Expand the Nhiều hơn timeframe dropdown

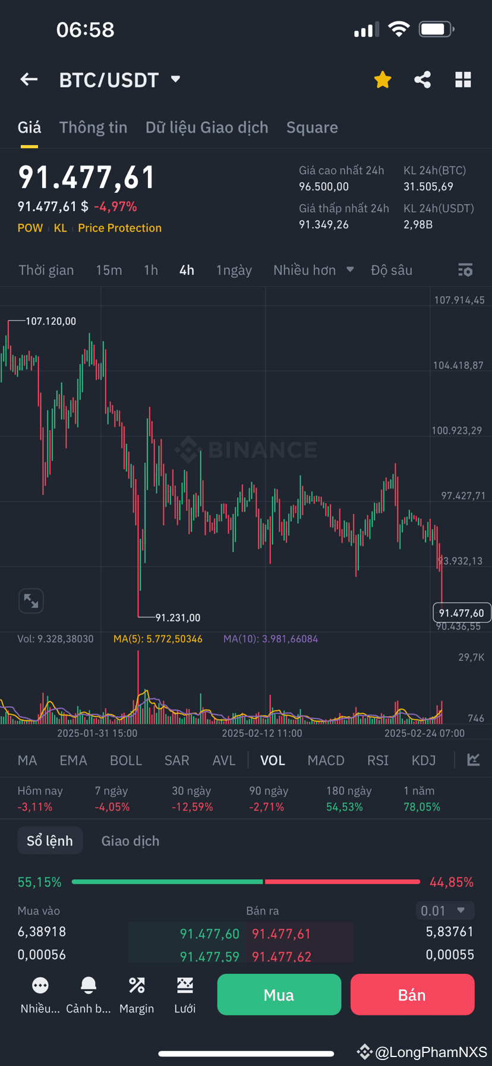pyautogui.click(x=313, y=270)
